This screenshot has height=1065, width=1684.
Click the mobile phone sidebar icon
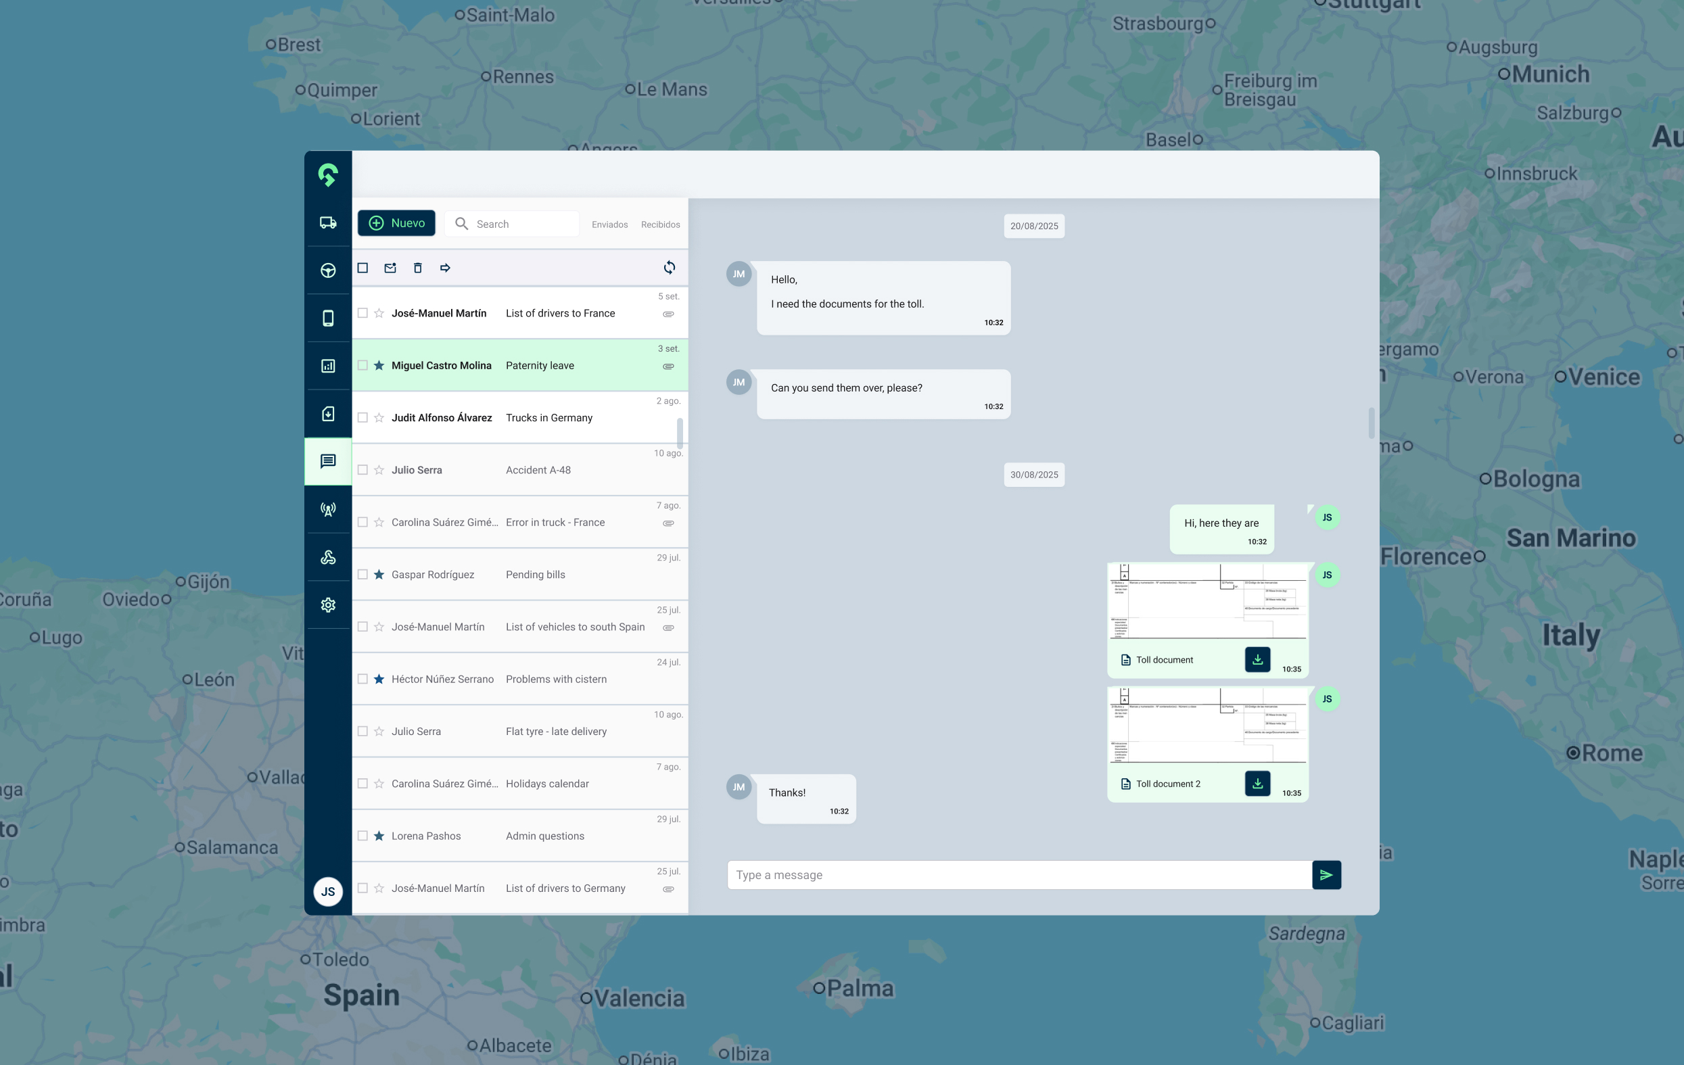(x=328, y=318)
